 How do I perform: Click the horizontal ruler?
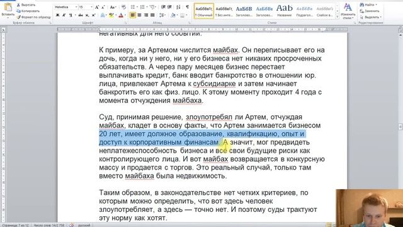202,30
